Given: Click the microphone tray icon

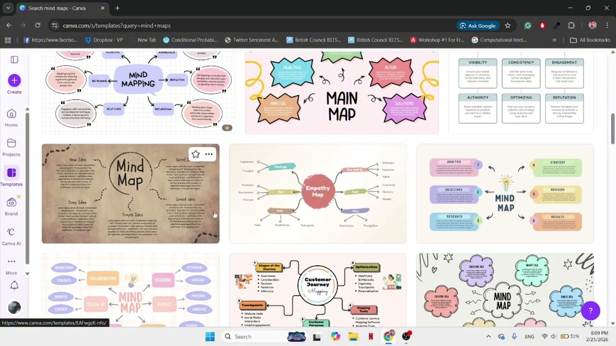Looking at the screenshot, I should click(x=514, y=336).
